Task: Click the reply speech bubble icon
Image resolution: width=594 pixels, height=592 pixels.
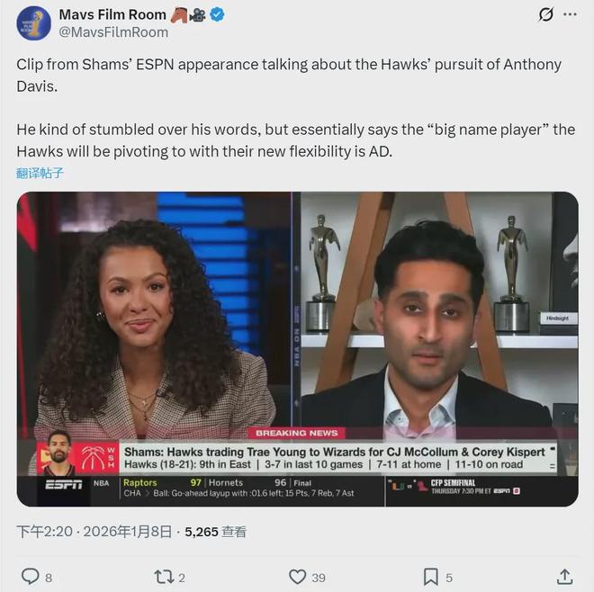Action: point(30,576)
